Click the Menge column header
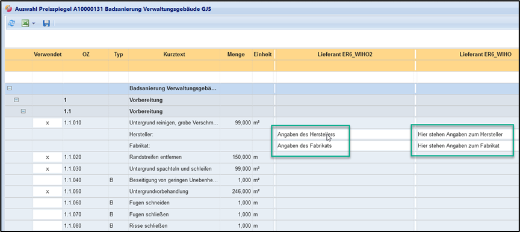Screen dimensions: 520x232 (236, 55)
